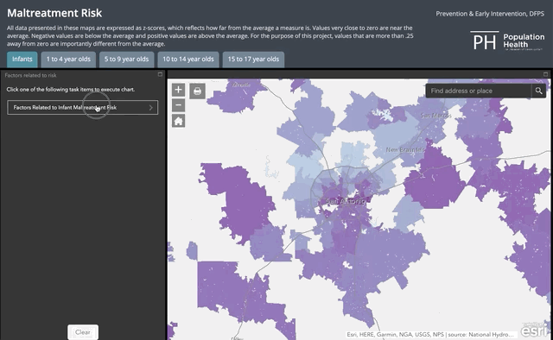Open the print map tool
The image size is (553, 340).
198,91
